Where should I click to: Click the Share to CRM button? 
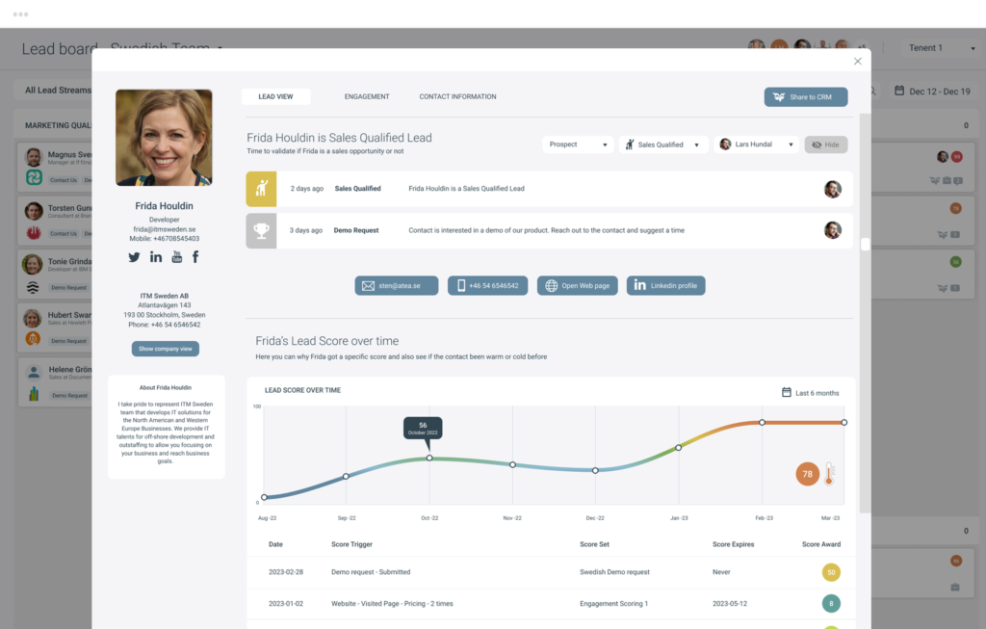805,97
